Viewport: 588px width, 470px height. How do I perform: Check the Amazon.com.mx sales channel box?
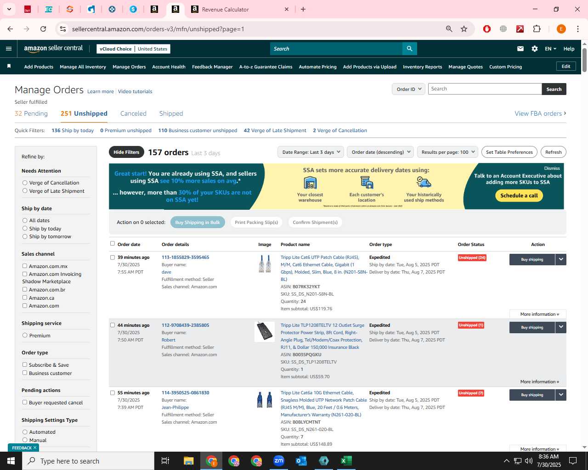pos(25,266)
